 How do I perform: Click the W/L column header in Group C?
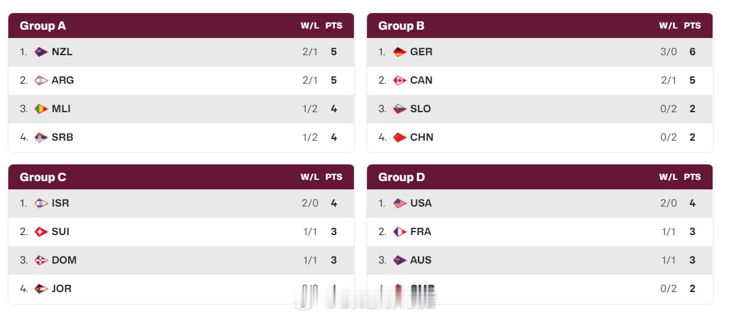click(309, 177)
